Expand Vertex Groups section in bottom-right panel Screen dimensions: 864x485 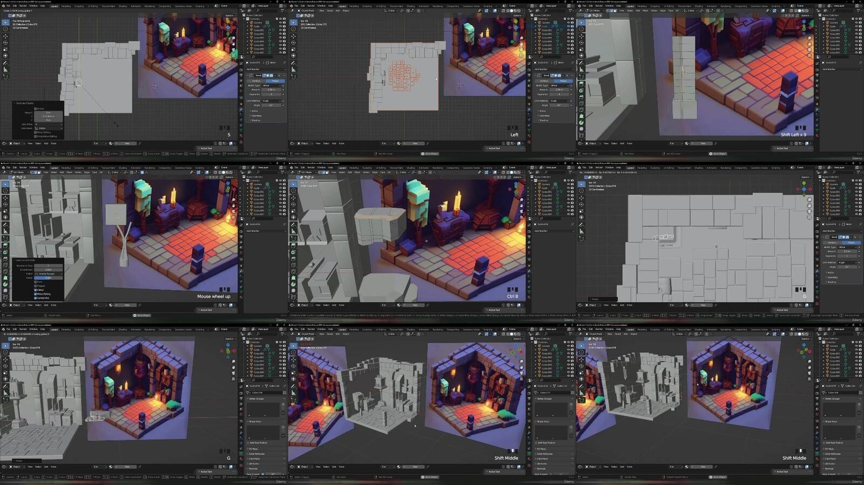832,398
